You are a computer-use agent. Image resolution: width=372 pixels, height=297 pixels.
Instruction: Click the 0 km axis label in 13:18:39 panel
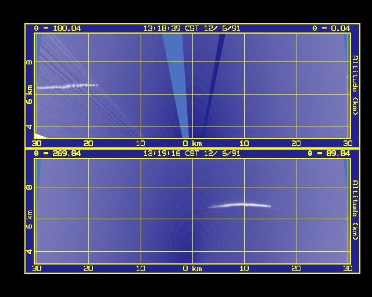pyautogui.click(x=192, y=143)
